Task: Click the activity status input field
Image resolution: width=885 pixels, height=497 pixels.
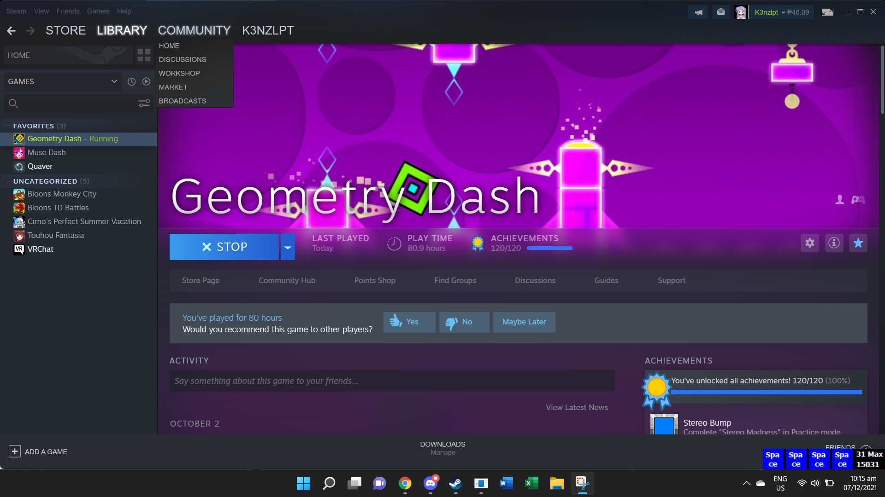Action: click(392, 381)
